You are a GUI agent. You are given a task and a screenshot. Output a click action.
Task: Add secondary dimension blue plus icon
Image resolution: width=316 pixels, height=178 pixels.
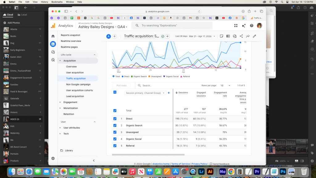169,93
